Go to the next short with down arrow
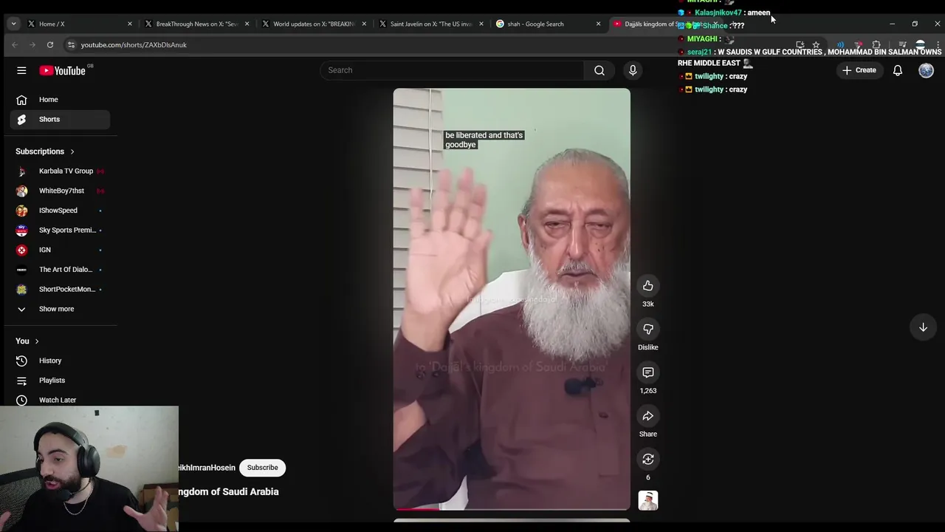The width and height of the screenshot is (945, 532). coord(923,327)
